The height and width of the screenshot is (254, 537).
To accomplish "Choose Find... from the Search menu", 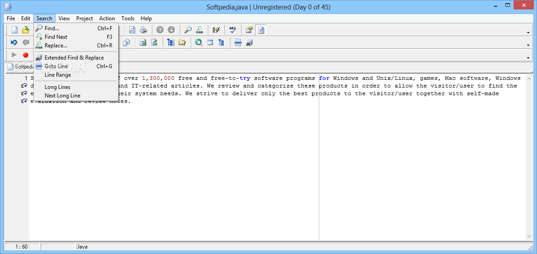I will (76, 28).
